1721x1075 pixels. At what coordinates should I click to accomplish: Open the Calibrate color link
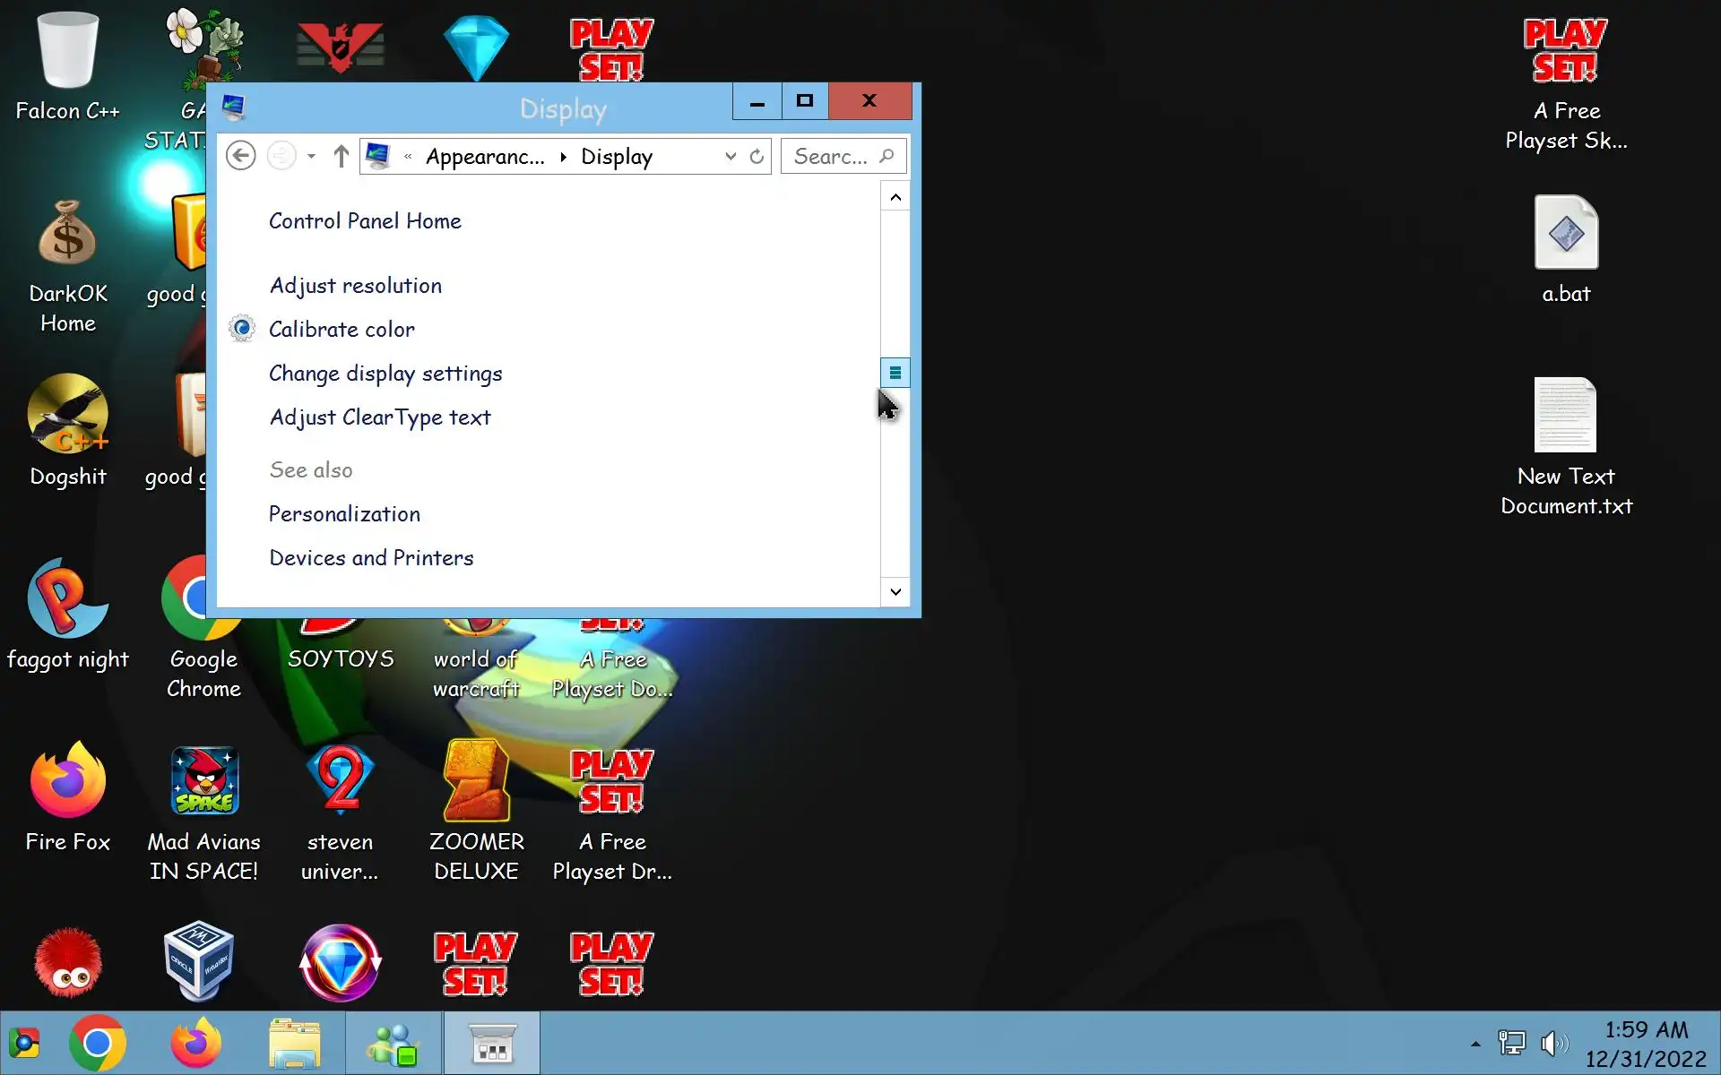342,330
